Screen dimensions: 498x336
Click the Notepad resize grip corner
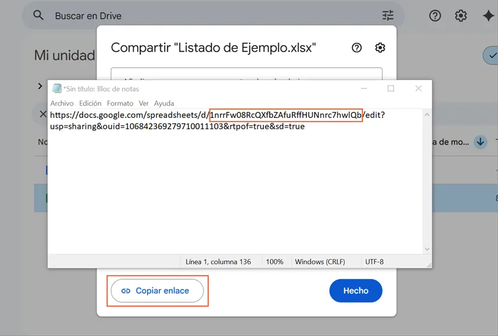429,265
